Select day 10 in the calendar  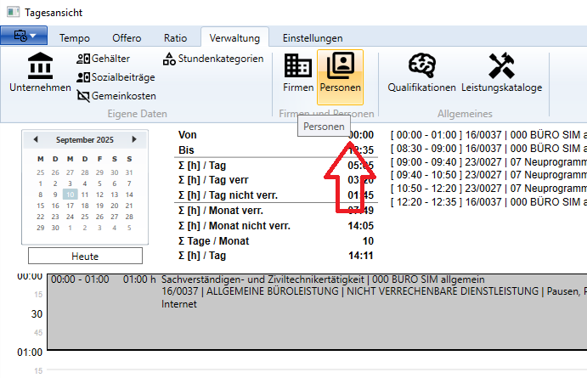pos(70,195)
